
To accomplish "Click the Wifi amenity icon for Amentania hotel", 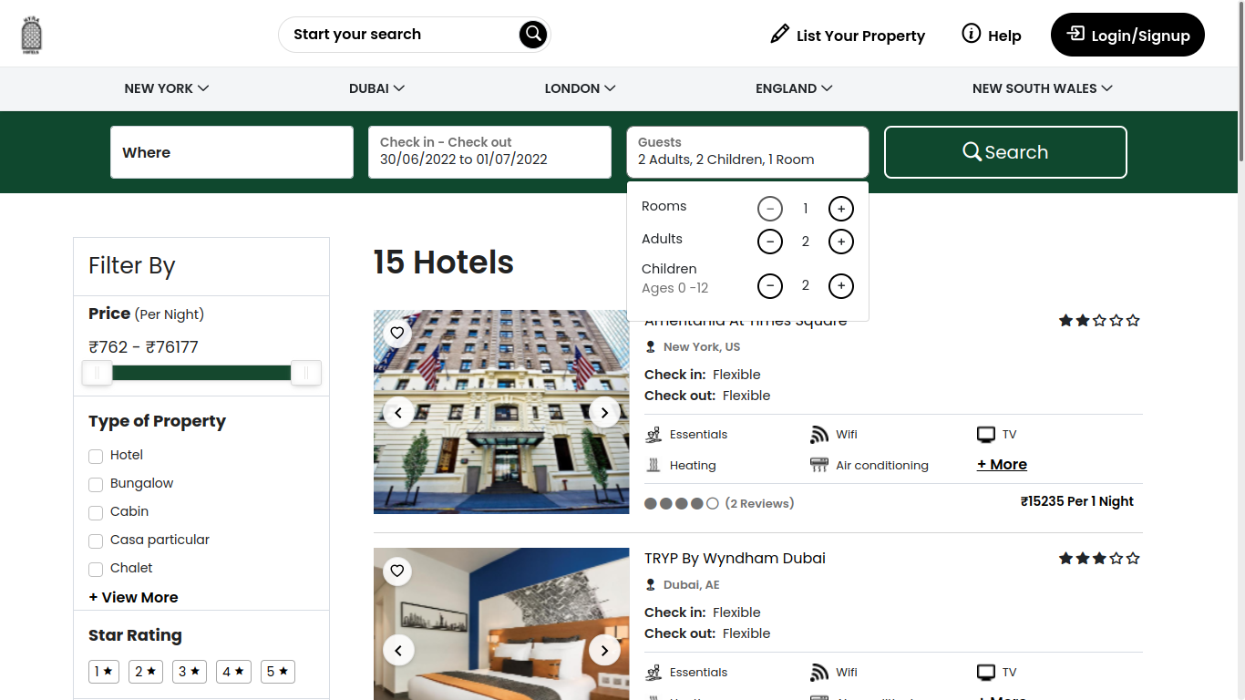I will pos(817,434).
